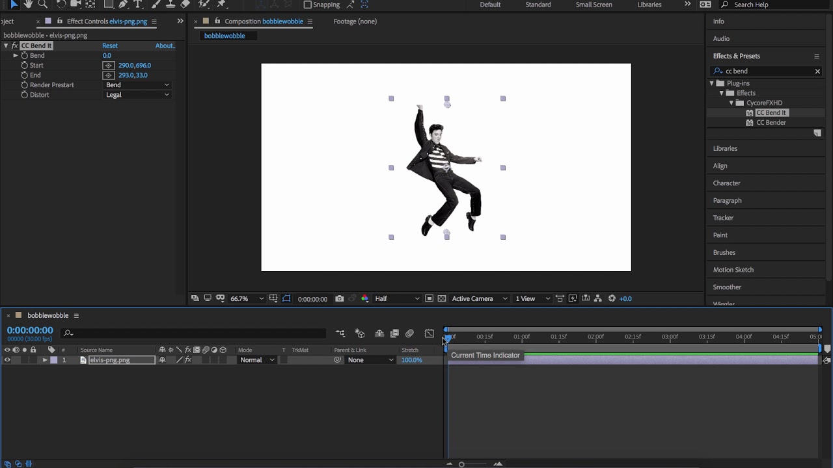Open the Active Camera dropdown
Screen dimensions: 833x468
tap(480, 299)
